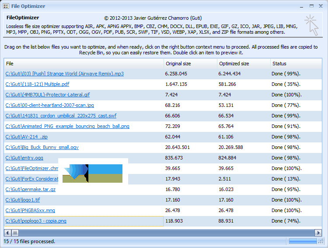Open Animated PNG bouncing beach ball link

67,126
